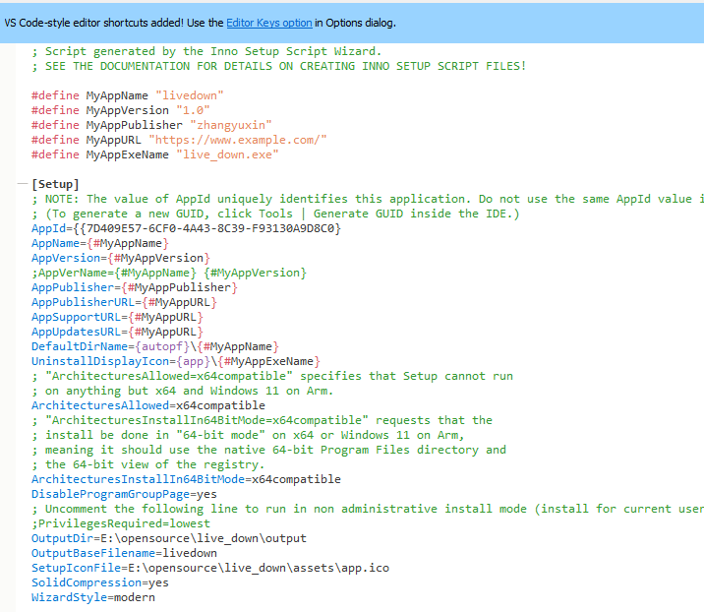Viewport: 704px width, 612px height.
Task: Click the ArchitecturesAllowed=x64compatible line
Action: click(147, 405)
